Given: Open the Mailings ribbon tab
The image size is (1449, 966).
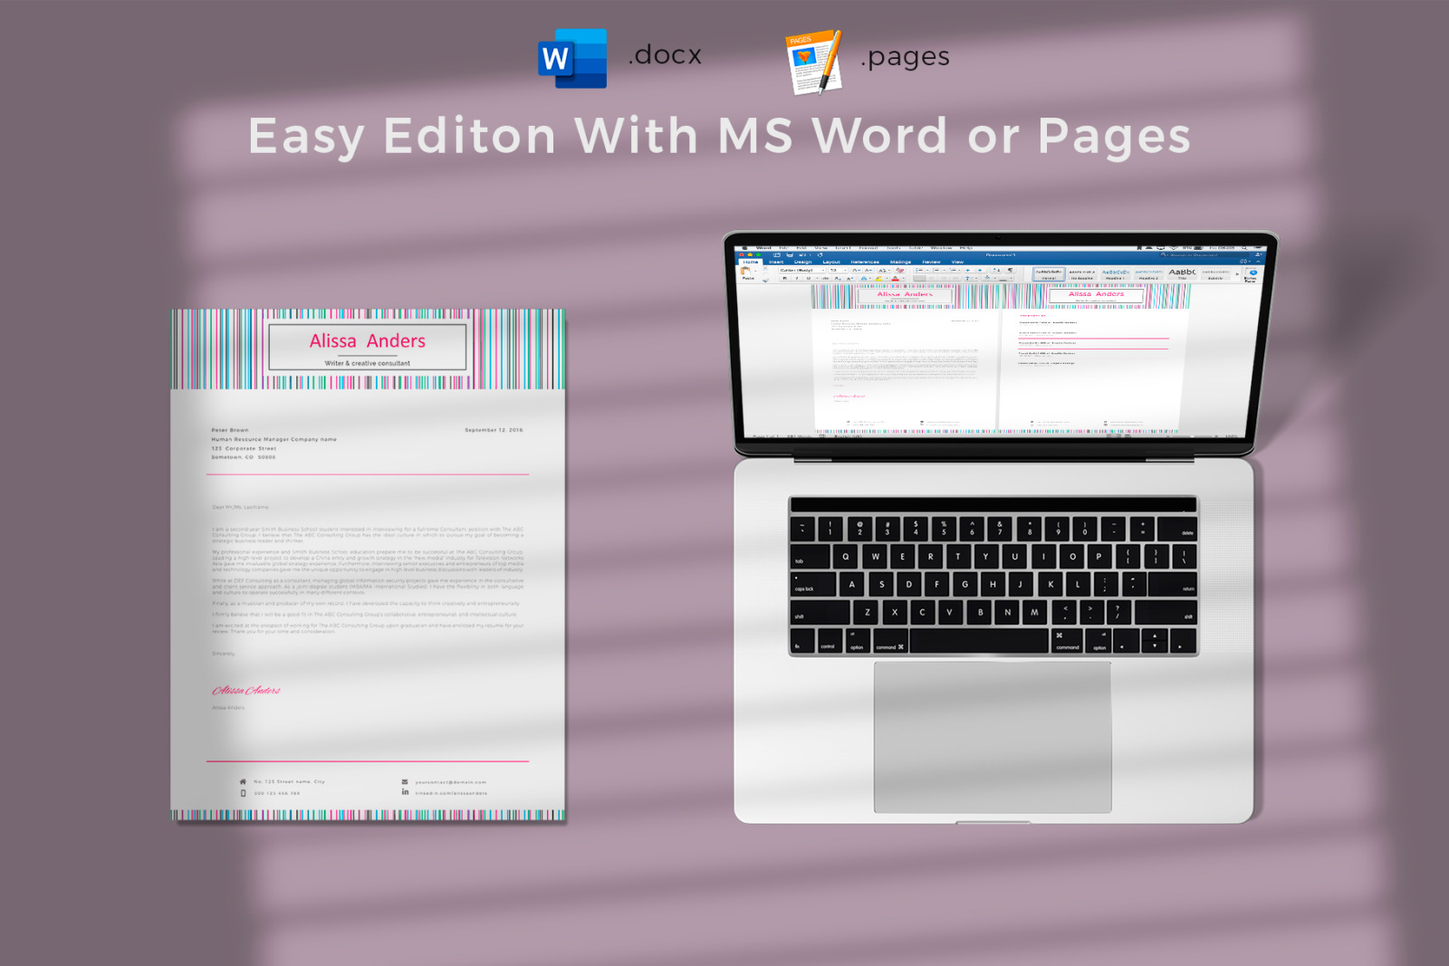Looking at the screenshot, I should (900, 262).
